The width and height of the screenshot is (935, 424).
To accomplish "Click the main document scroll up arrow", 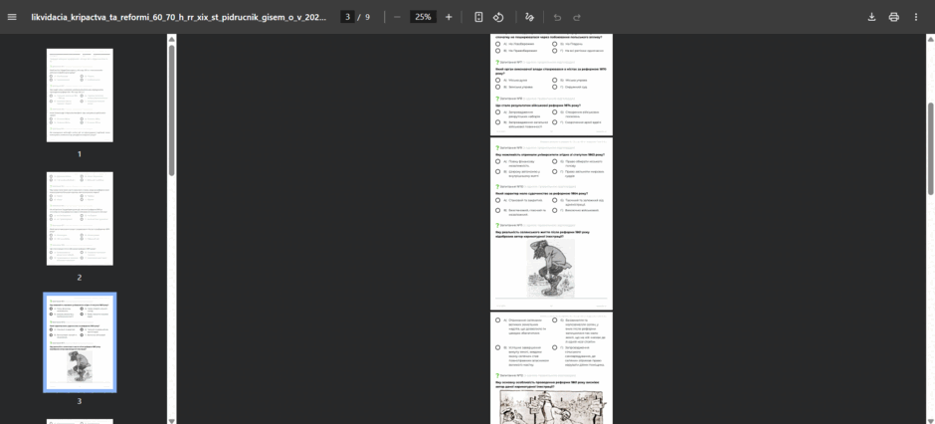I will coord(930,40).
